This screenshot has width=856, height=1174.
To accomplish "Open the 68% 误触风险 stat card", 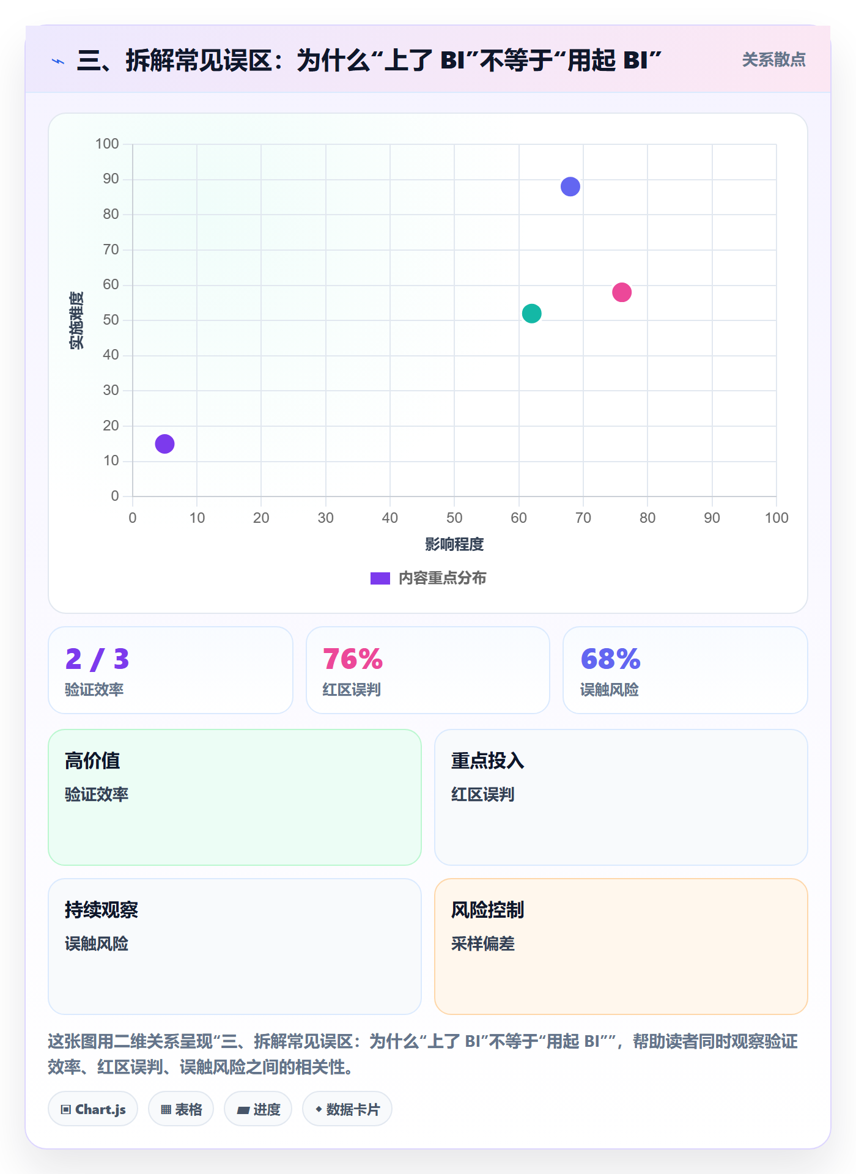I will tap(685, 670).
